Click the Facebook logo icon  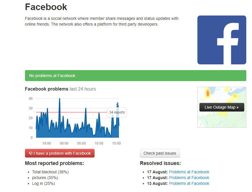pyautogui.click(x=222, y=40)
